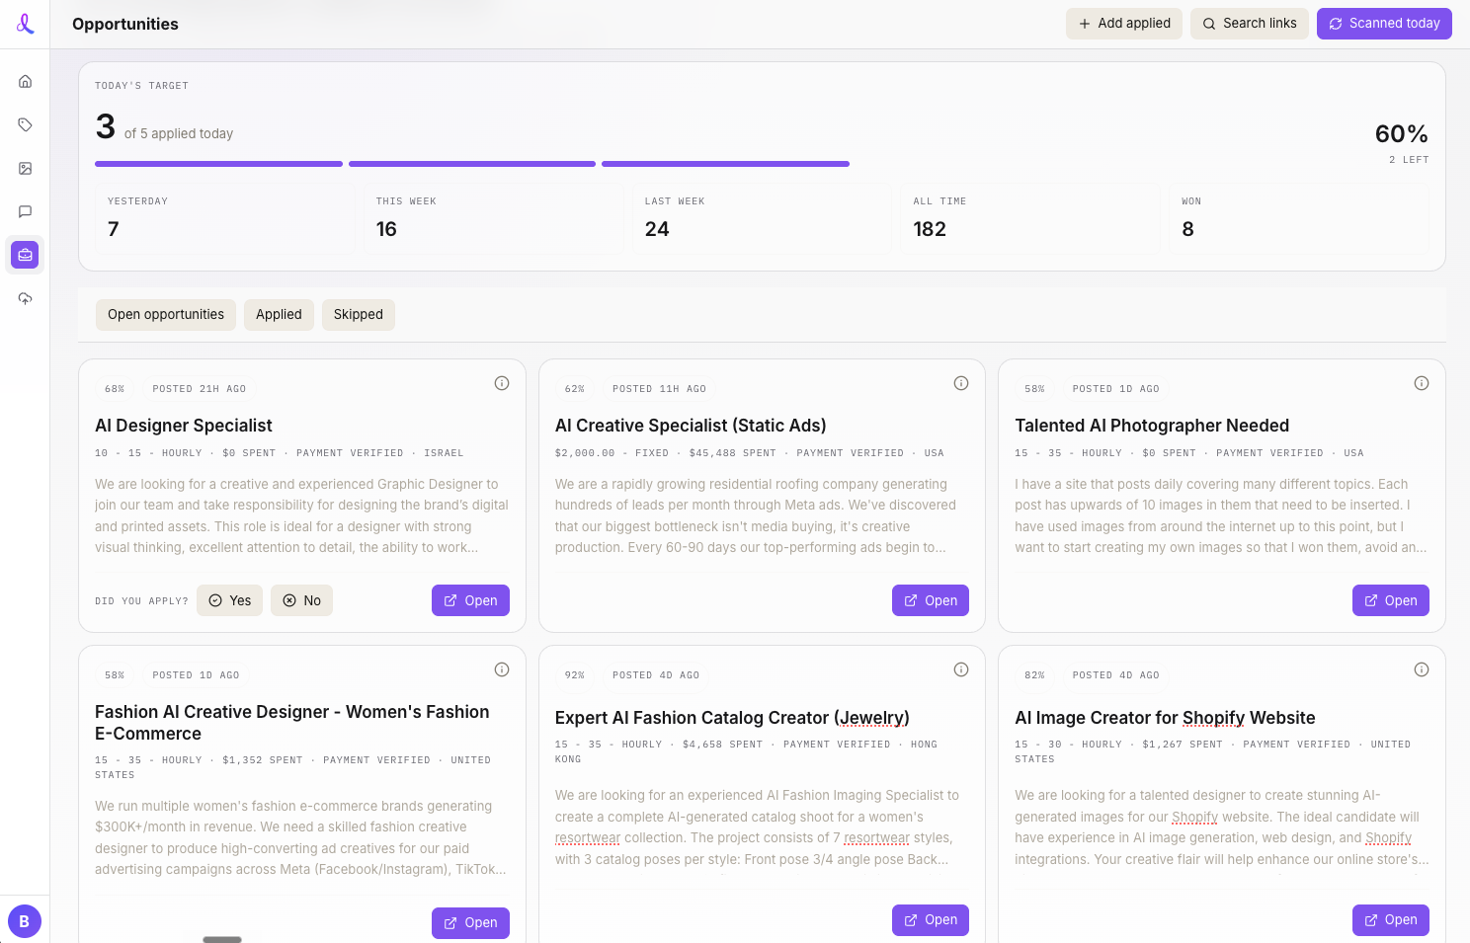The image size is (1470, 943).
Task: Switch to Open opportunities tab
Action: 166,314
